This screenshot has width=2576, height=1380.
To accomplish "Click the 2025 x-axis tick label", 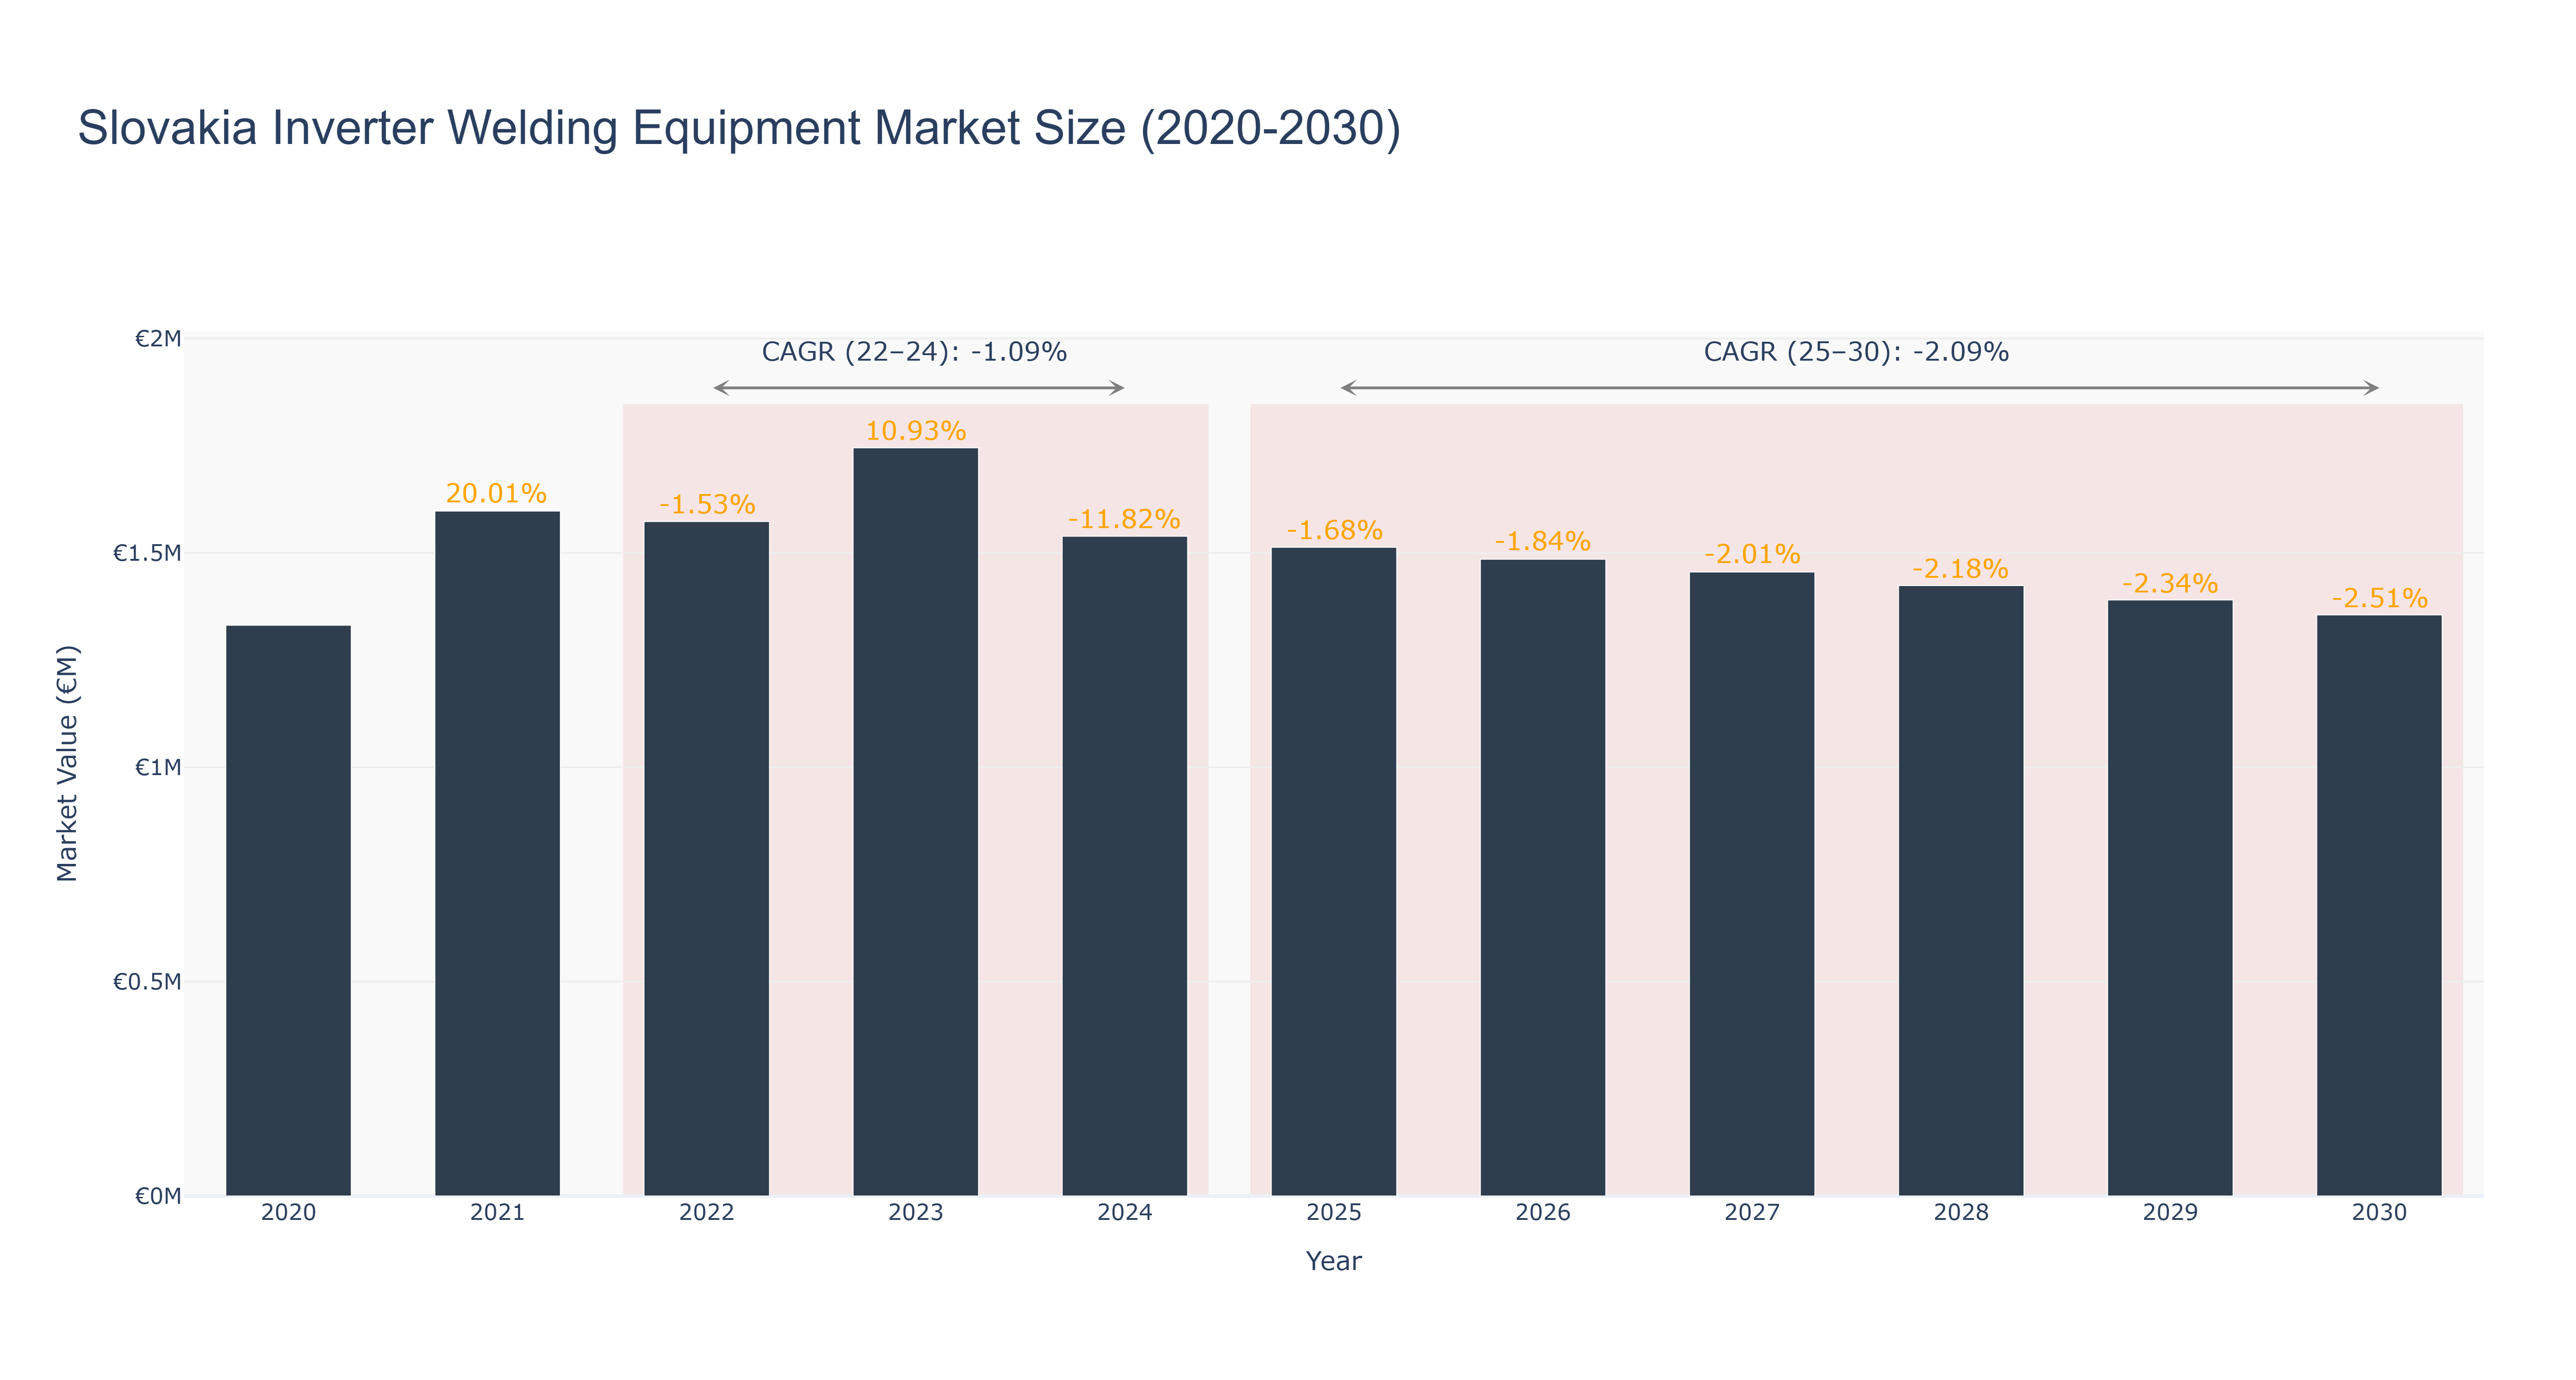I will (x=1334, y=1213).
